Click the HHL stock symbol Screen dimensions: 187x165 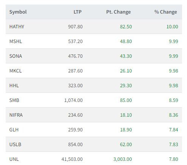click(14, 85)
